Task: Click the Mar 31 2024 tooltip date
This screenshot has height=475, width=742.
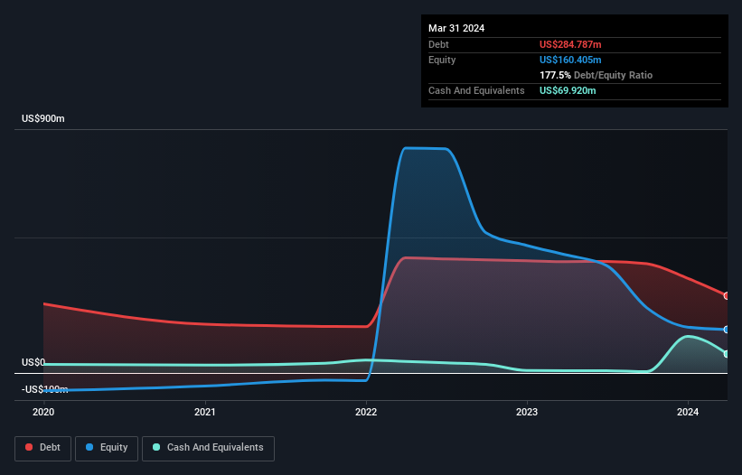Action: (456, 28)
